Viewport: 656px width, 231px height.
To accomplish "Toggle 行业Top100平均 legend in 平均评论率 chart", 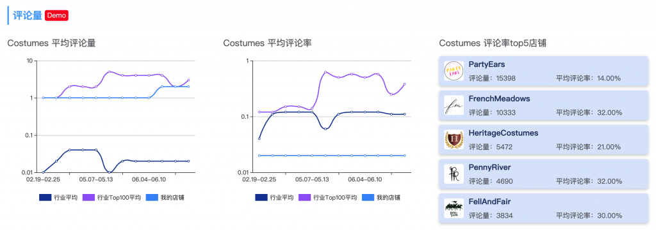I will (327, 198).
